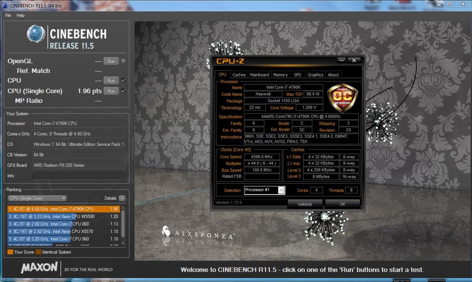Click the Validate button in CPU-Z
The height and width of the screenshot is (282, 472).
pyautogui.click(x=305, y=204)
